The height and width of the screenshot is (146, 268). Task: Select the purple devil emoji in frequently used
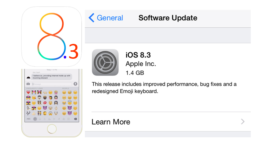point(45,108)
